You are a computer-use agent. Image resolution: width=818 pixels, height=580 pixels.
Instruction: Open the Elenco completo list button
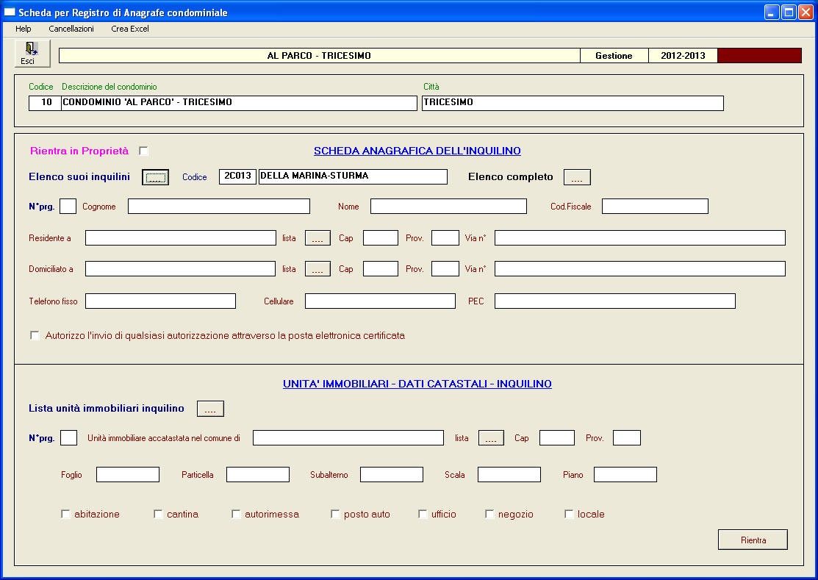(x=577, y=177)
